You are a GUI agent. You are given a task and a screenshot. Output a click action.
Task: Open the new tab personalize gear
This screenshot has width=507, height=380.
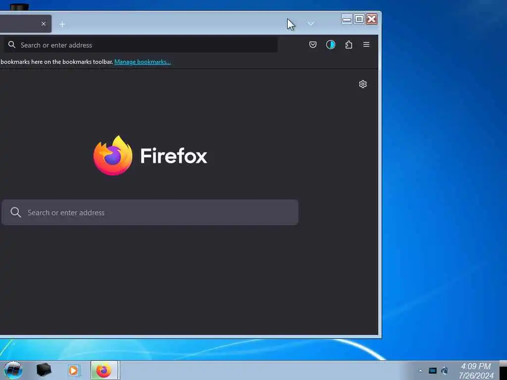point(363,84)
